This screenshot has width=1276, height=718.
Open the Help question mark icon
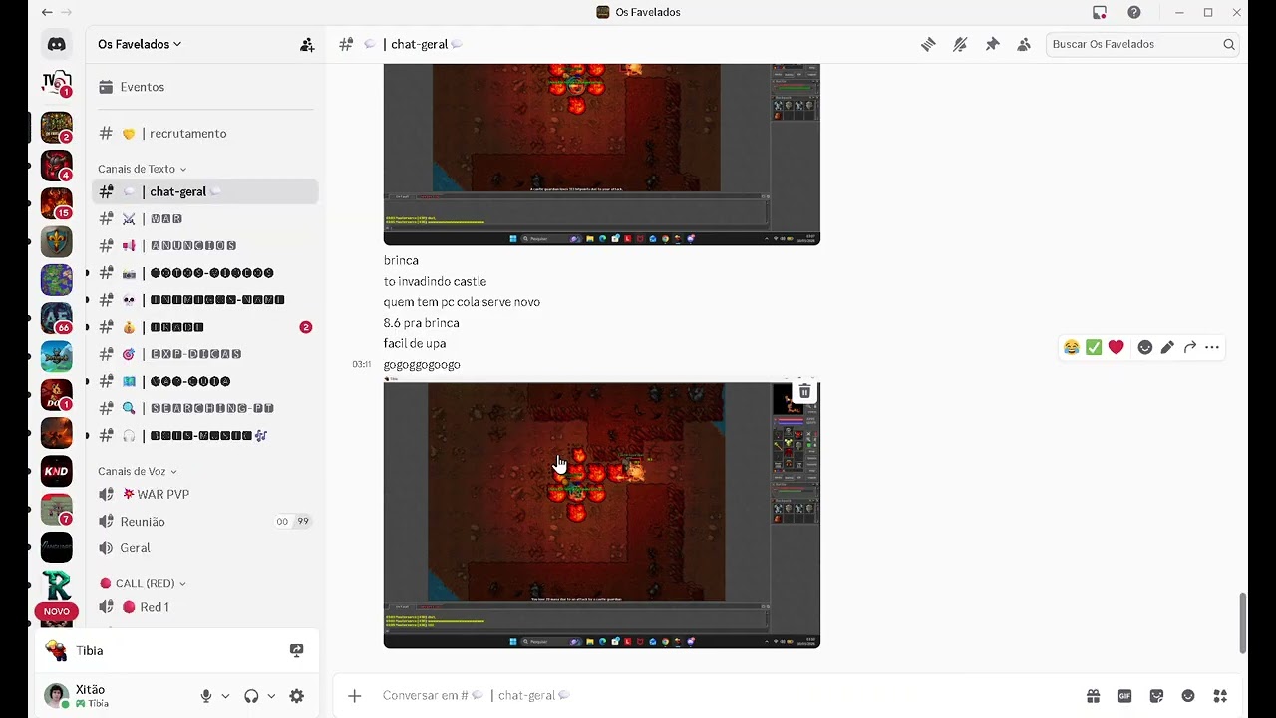point(1134,12)
